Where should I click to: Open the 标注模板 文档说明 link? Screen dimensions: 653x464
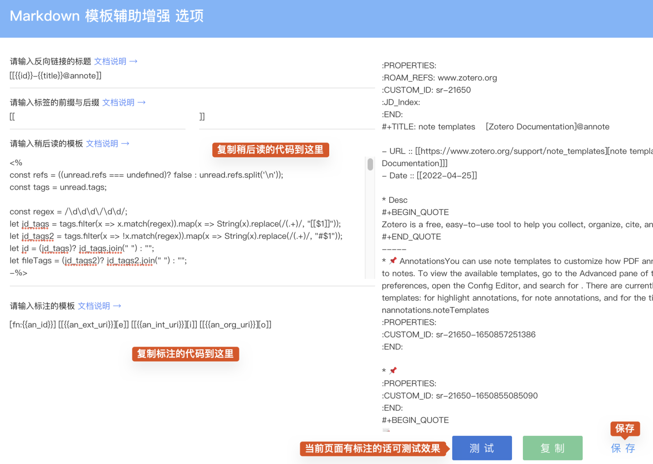[x=94, y=306]
